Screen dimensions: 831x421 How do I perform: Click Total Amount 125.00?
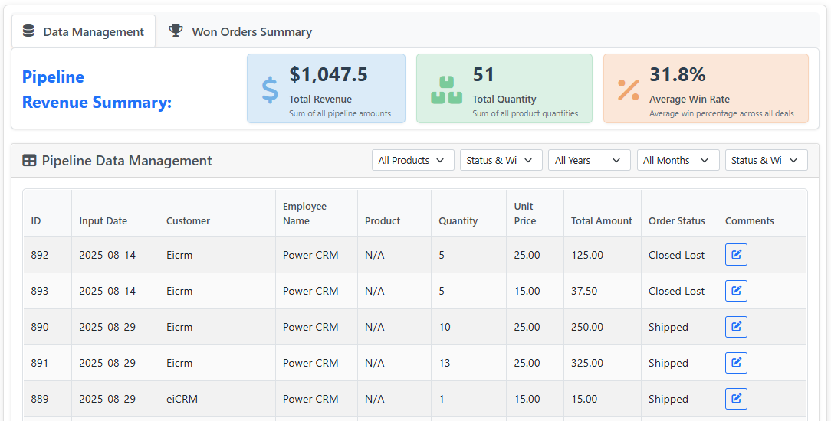click(587, 255)
